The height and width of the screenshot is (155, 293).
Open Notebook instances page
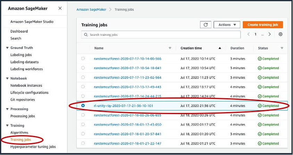tap(26, 85)
